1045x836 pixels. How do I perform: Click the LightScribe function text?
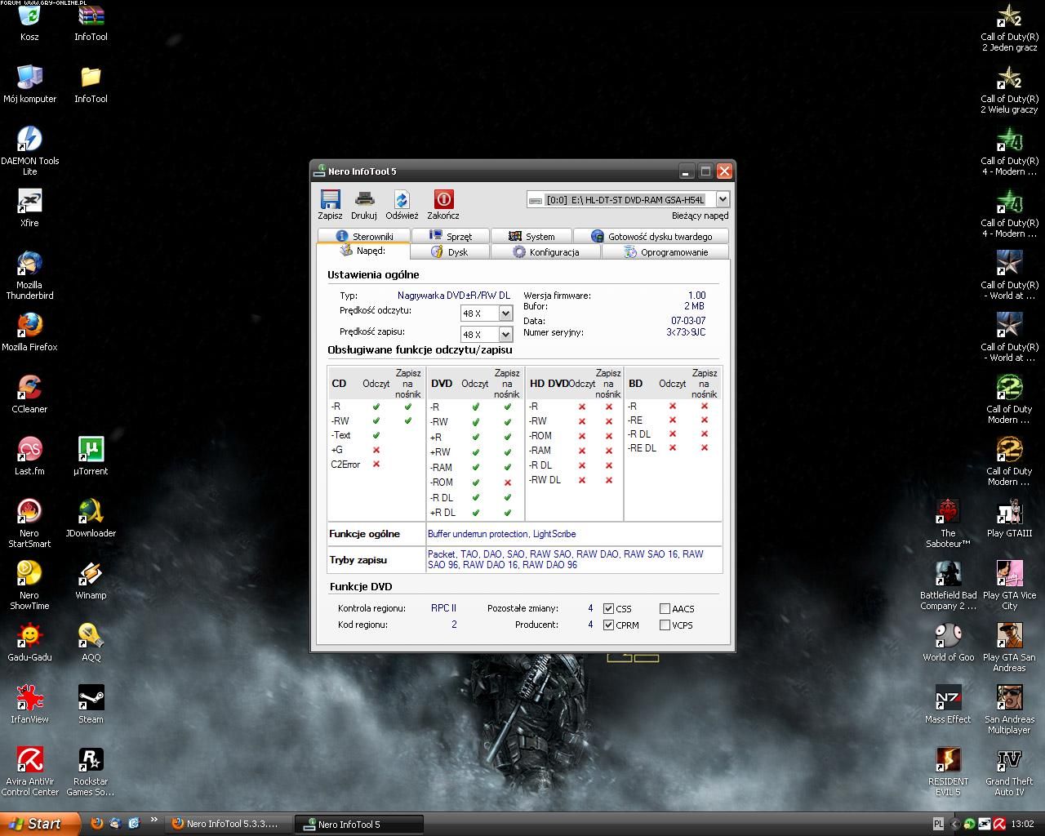pos(554,534)
